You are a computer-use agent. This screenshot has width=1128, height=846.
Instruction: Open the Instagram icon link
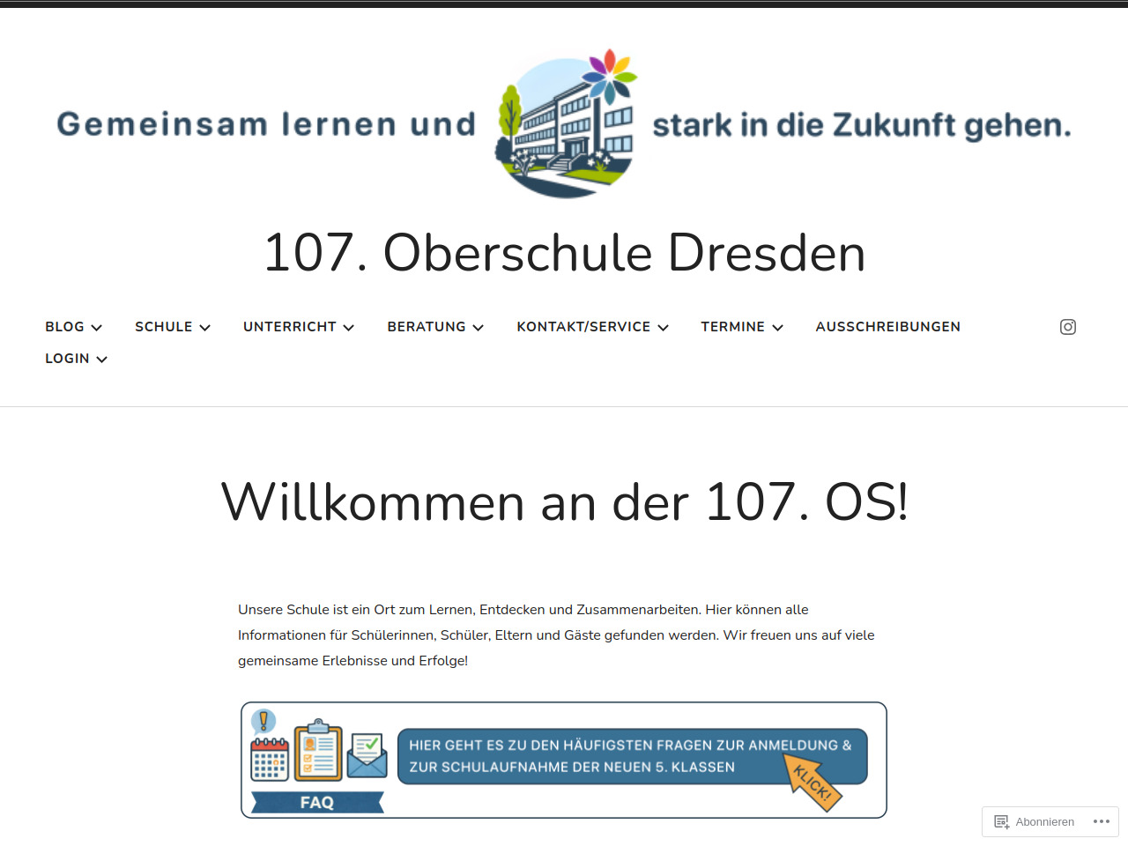click(1067, 327)
